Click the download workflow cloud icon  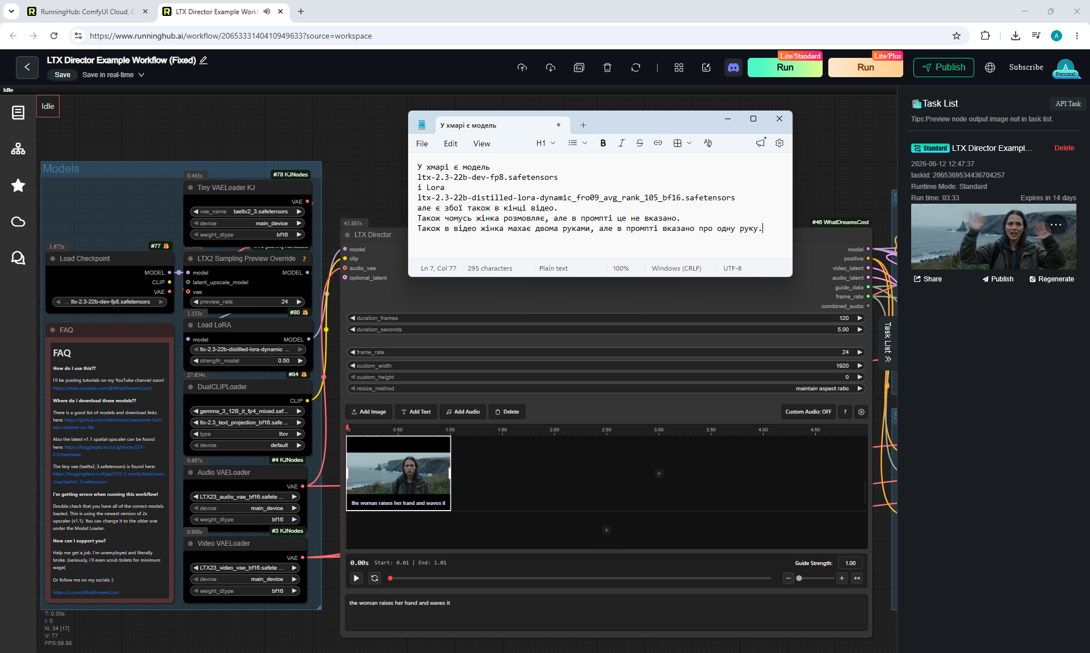551,68
